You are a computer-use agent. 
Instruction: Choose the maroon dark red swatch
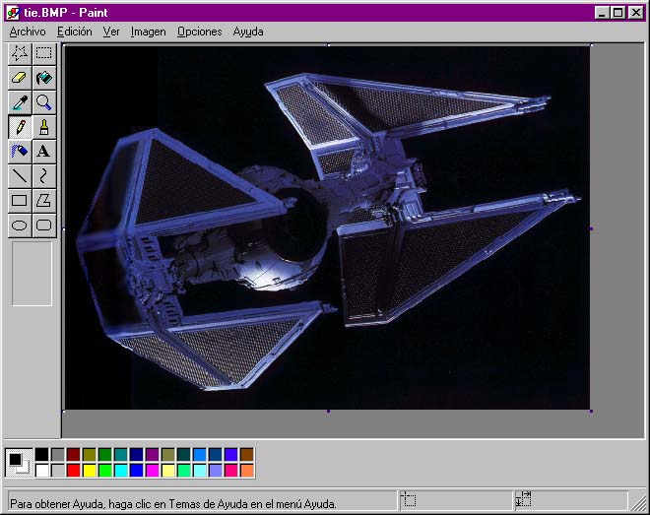point(74,455)
